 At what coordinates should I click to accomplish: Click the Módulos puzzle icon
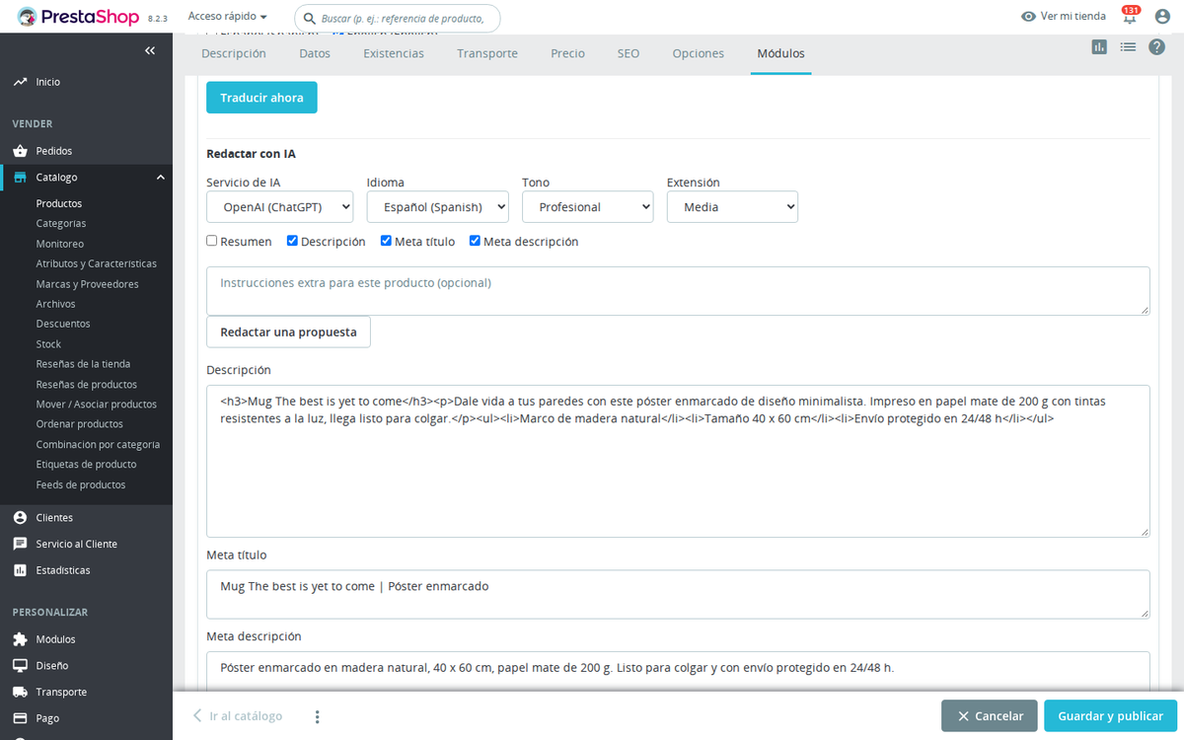coord(20,639)
